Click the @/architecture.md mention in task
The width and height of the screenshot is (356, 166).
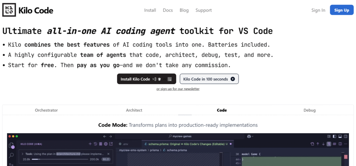click(x=68, y=154)
